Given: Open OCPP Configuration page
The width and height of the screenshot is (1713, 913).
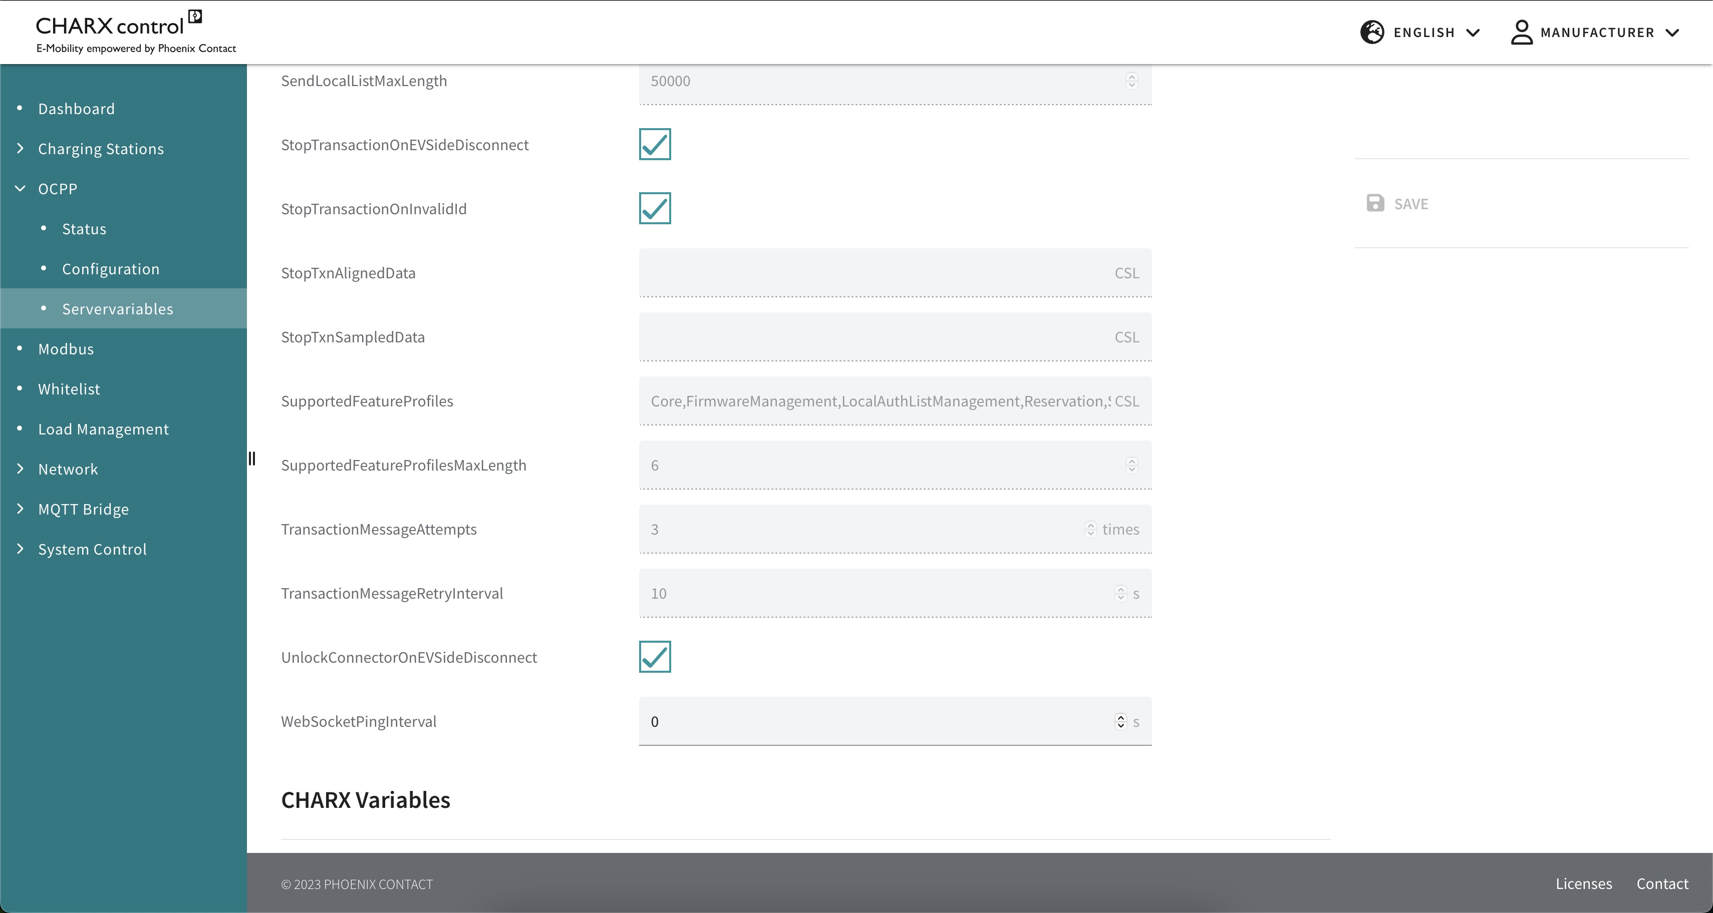Looking at the screenshot, I should coord(110,268).
